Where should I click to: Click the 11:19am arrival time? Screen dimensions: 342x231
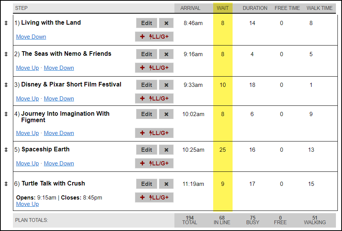coord(193,184)
